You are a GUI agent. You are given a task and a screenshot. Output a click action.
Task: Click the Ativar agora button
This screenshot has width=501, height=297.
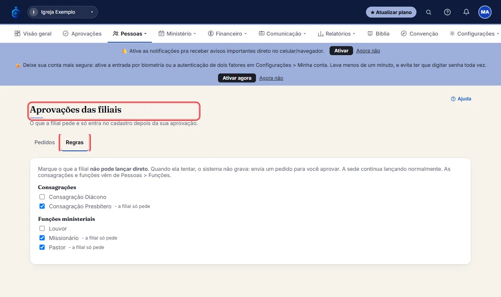pyautogui.click(x=237, y=78)
